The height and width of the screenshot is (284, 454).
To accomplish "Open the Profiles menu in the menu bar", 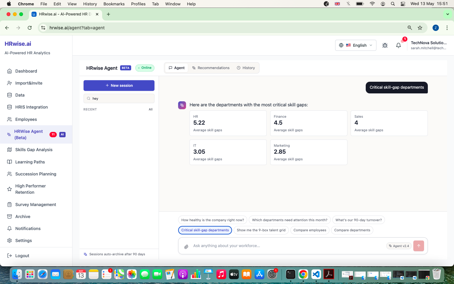I will click(x=138, y=4).
